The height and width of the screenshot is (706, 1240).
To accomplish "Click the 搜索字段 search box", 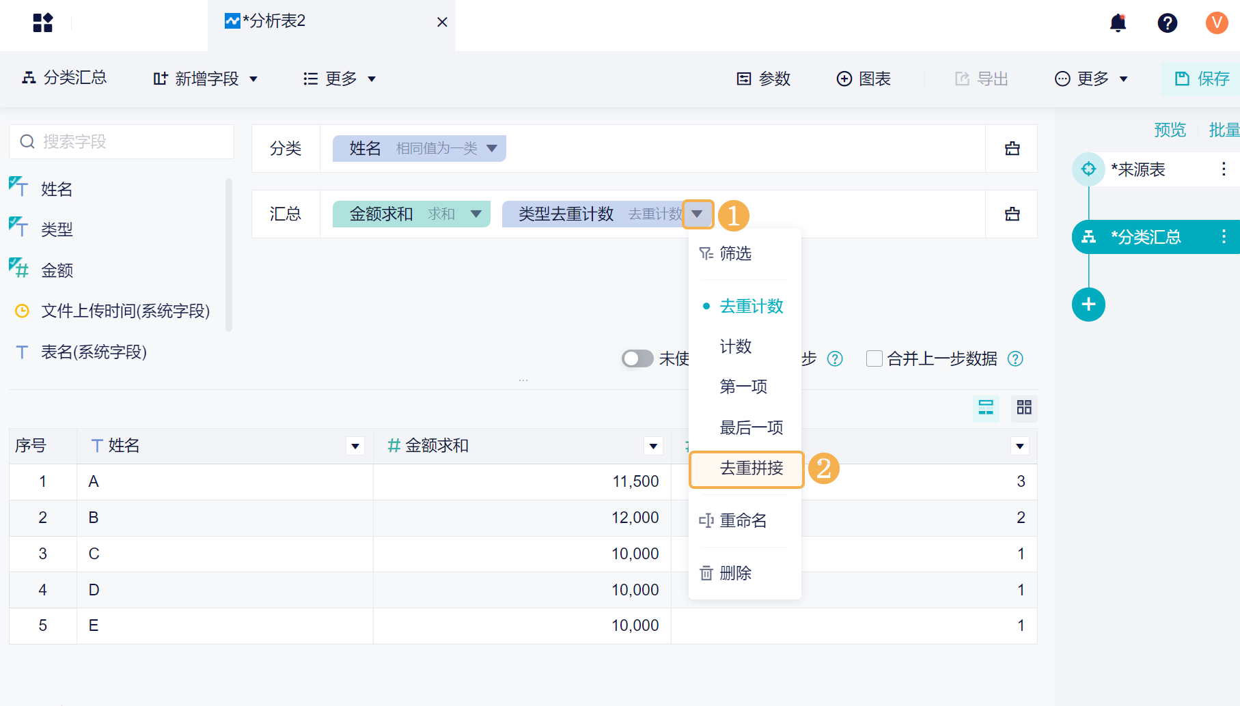I will pyautogui.click(x=122, y=141).
